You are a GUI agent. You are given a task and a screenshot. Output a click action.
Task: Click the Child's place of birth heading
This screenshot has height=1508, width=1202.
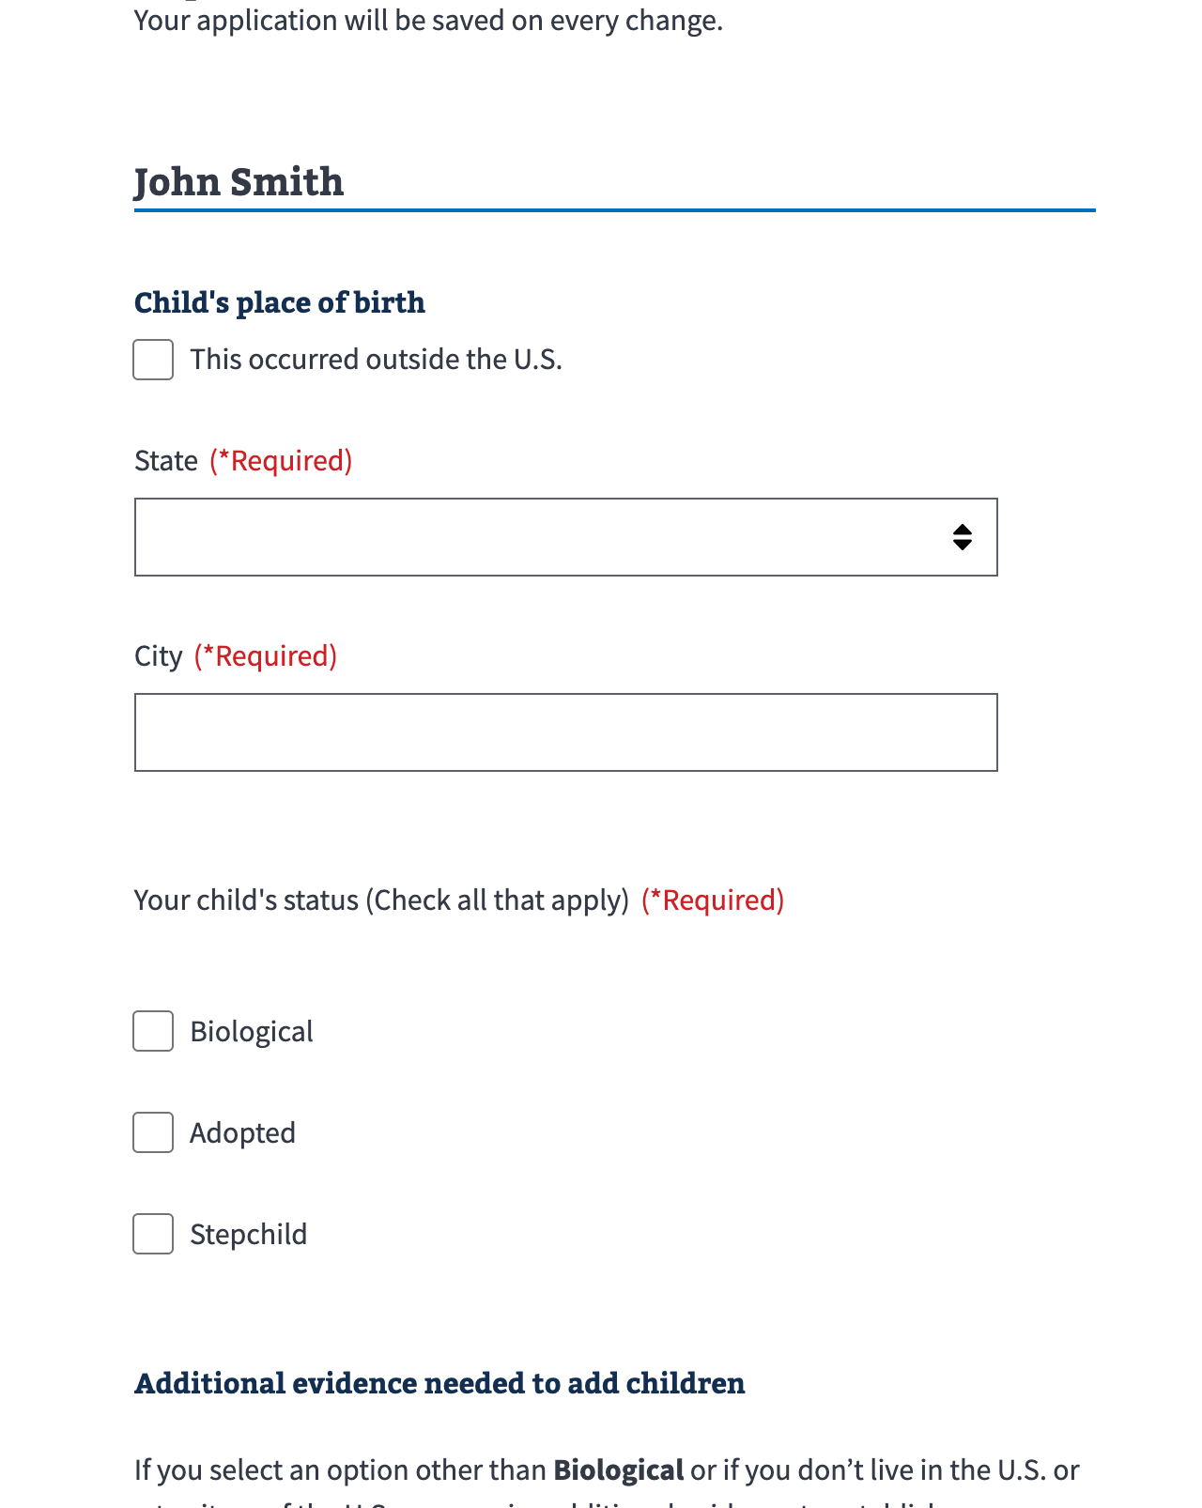click(279, 302)
